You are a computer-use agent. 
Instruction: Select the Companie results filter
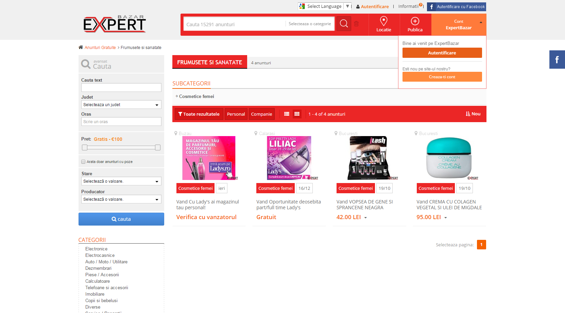[261, 114]
